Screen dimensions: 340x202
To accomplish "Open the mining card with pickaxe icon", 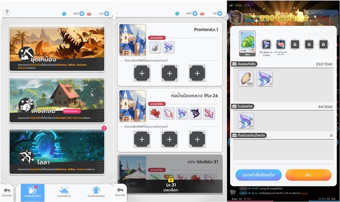I will tap(57, 48).
